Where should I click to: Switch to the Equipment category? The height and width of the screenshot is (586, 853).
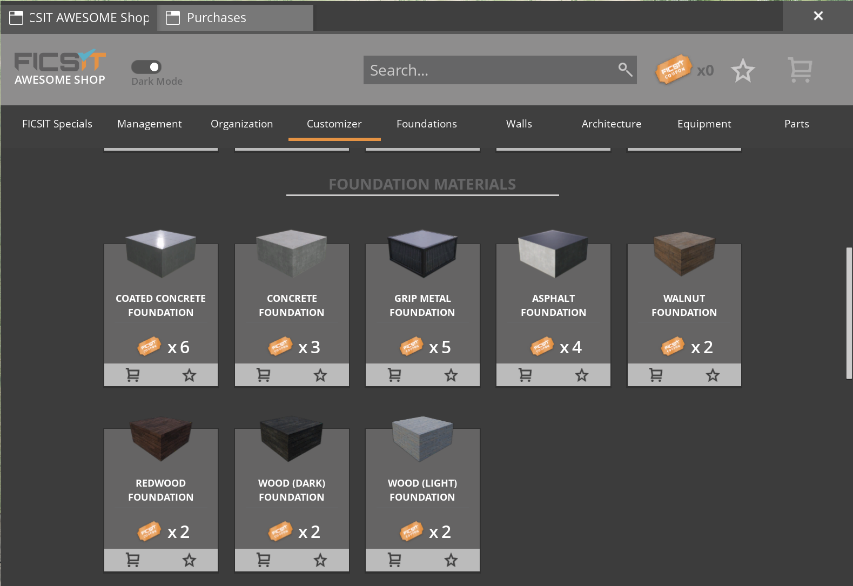point(704,124)
